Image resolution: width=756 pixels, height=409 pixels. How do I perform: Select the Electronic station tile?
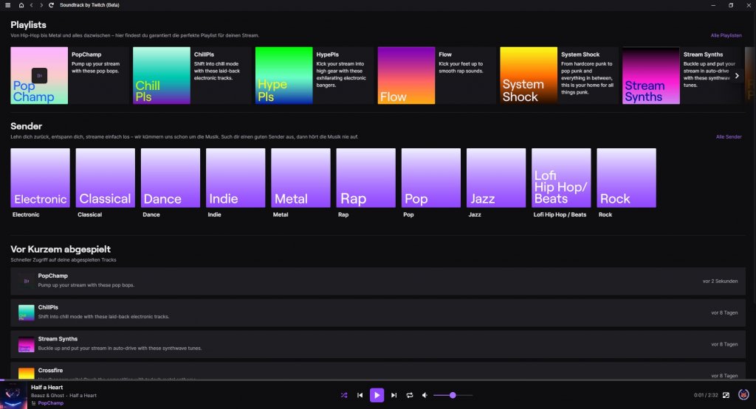point(40,178)
